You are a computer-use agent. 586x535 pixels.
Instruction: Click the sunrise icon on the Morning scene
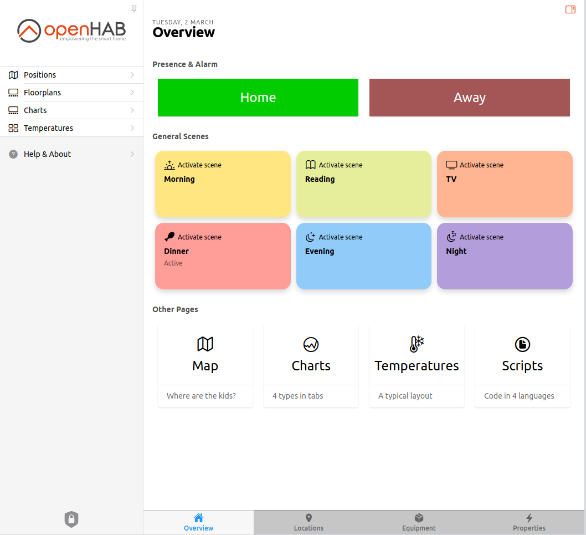[x=169, y=164]
